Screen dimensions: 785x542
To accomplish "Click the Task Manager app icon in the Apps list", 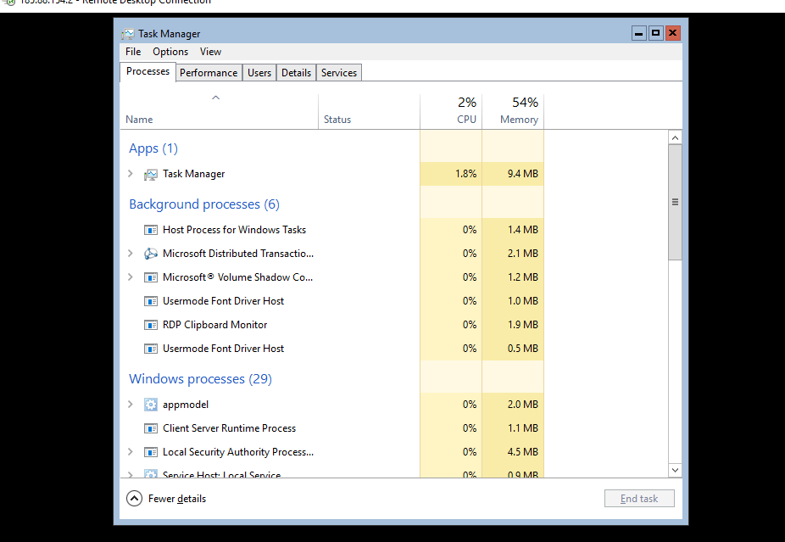I will pos(151,174).
